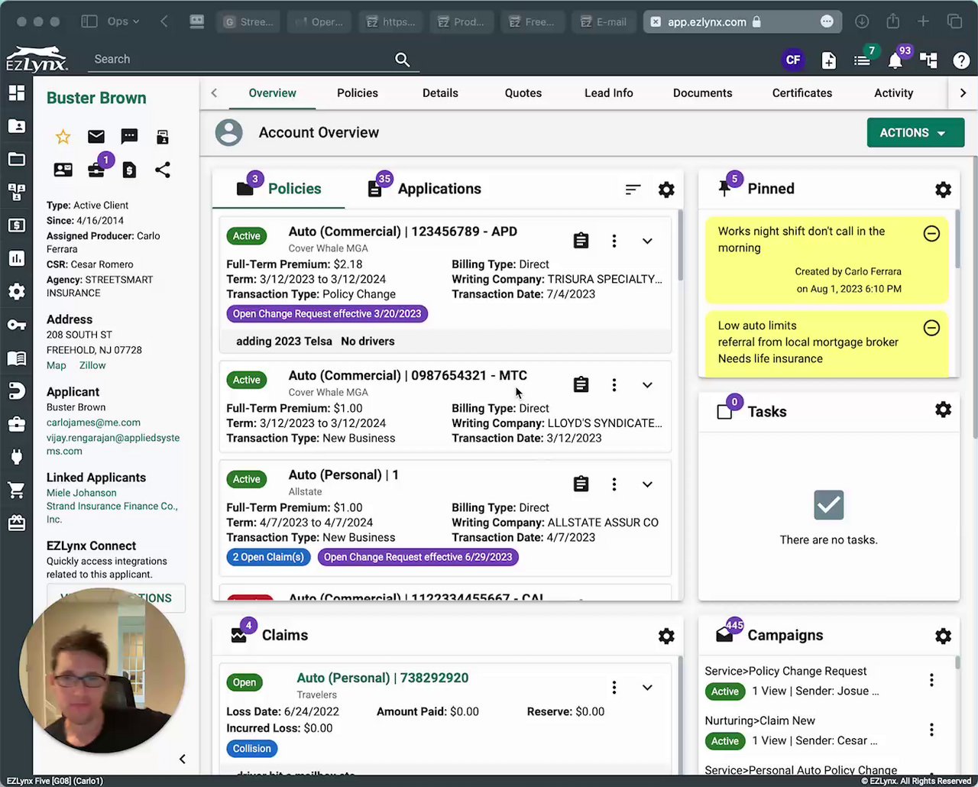The width and height of the screenshot is (978, 787).
Task: Open the Zillow link
Action: point(92,365)
